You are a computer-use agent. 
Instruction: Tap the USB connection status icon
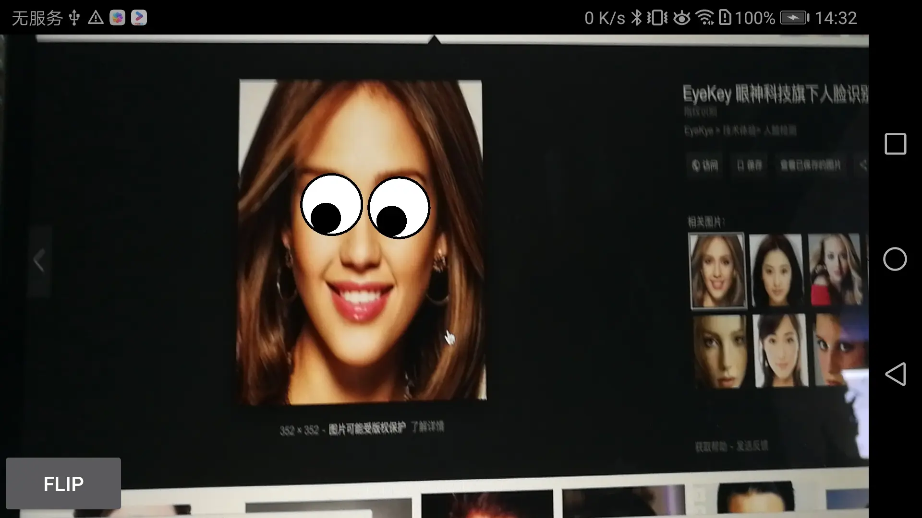(x=74, y=18)
